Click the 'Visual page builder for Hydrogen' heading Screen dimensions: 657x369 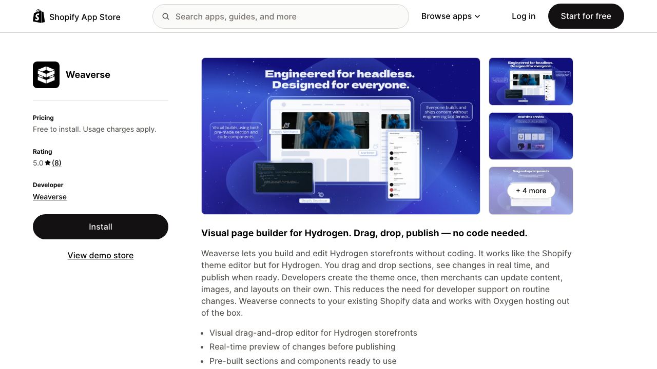point(364,233)
